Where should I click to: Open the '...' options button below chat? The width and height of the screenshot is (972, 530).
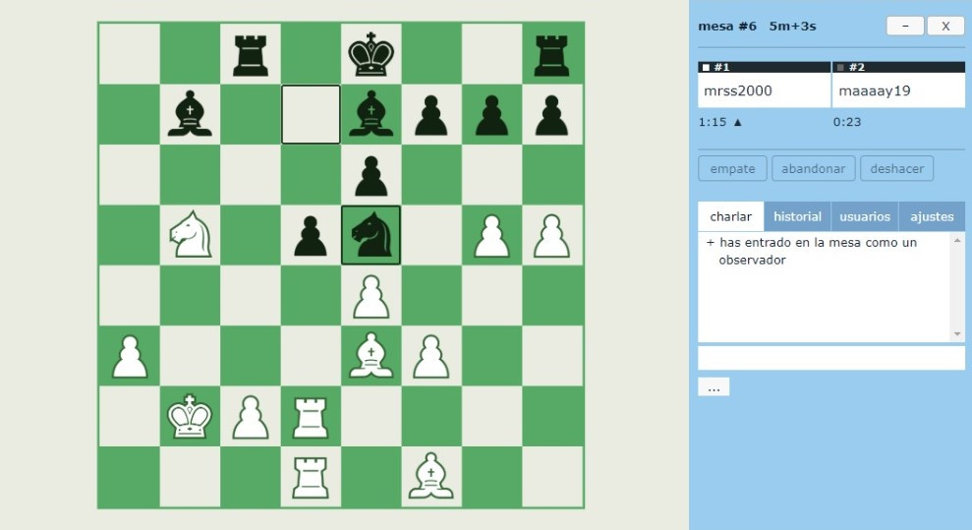coord(714,387)
